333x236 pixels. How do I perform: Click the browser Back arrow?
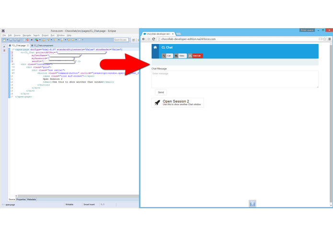[x=144, y=39]
